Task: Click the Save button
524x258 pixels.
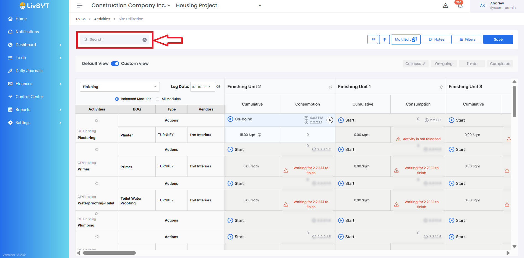Action: [498, 40]
